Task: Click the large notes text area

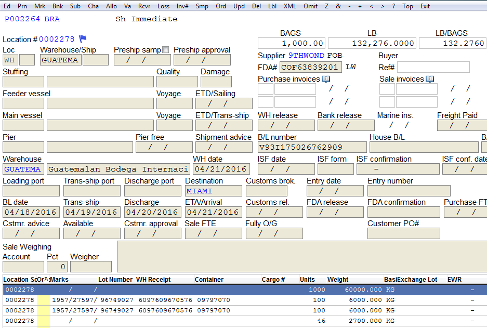Action: click(x=302, y=257)
